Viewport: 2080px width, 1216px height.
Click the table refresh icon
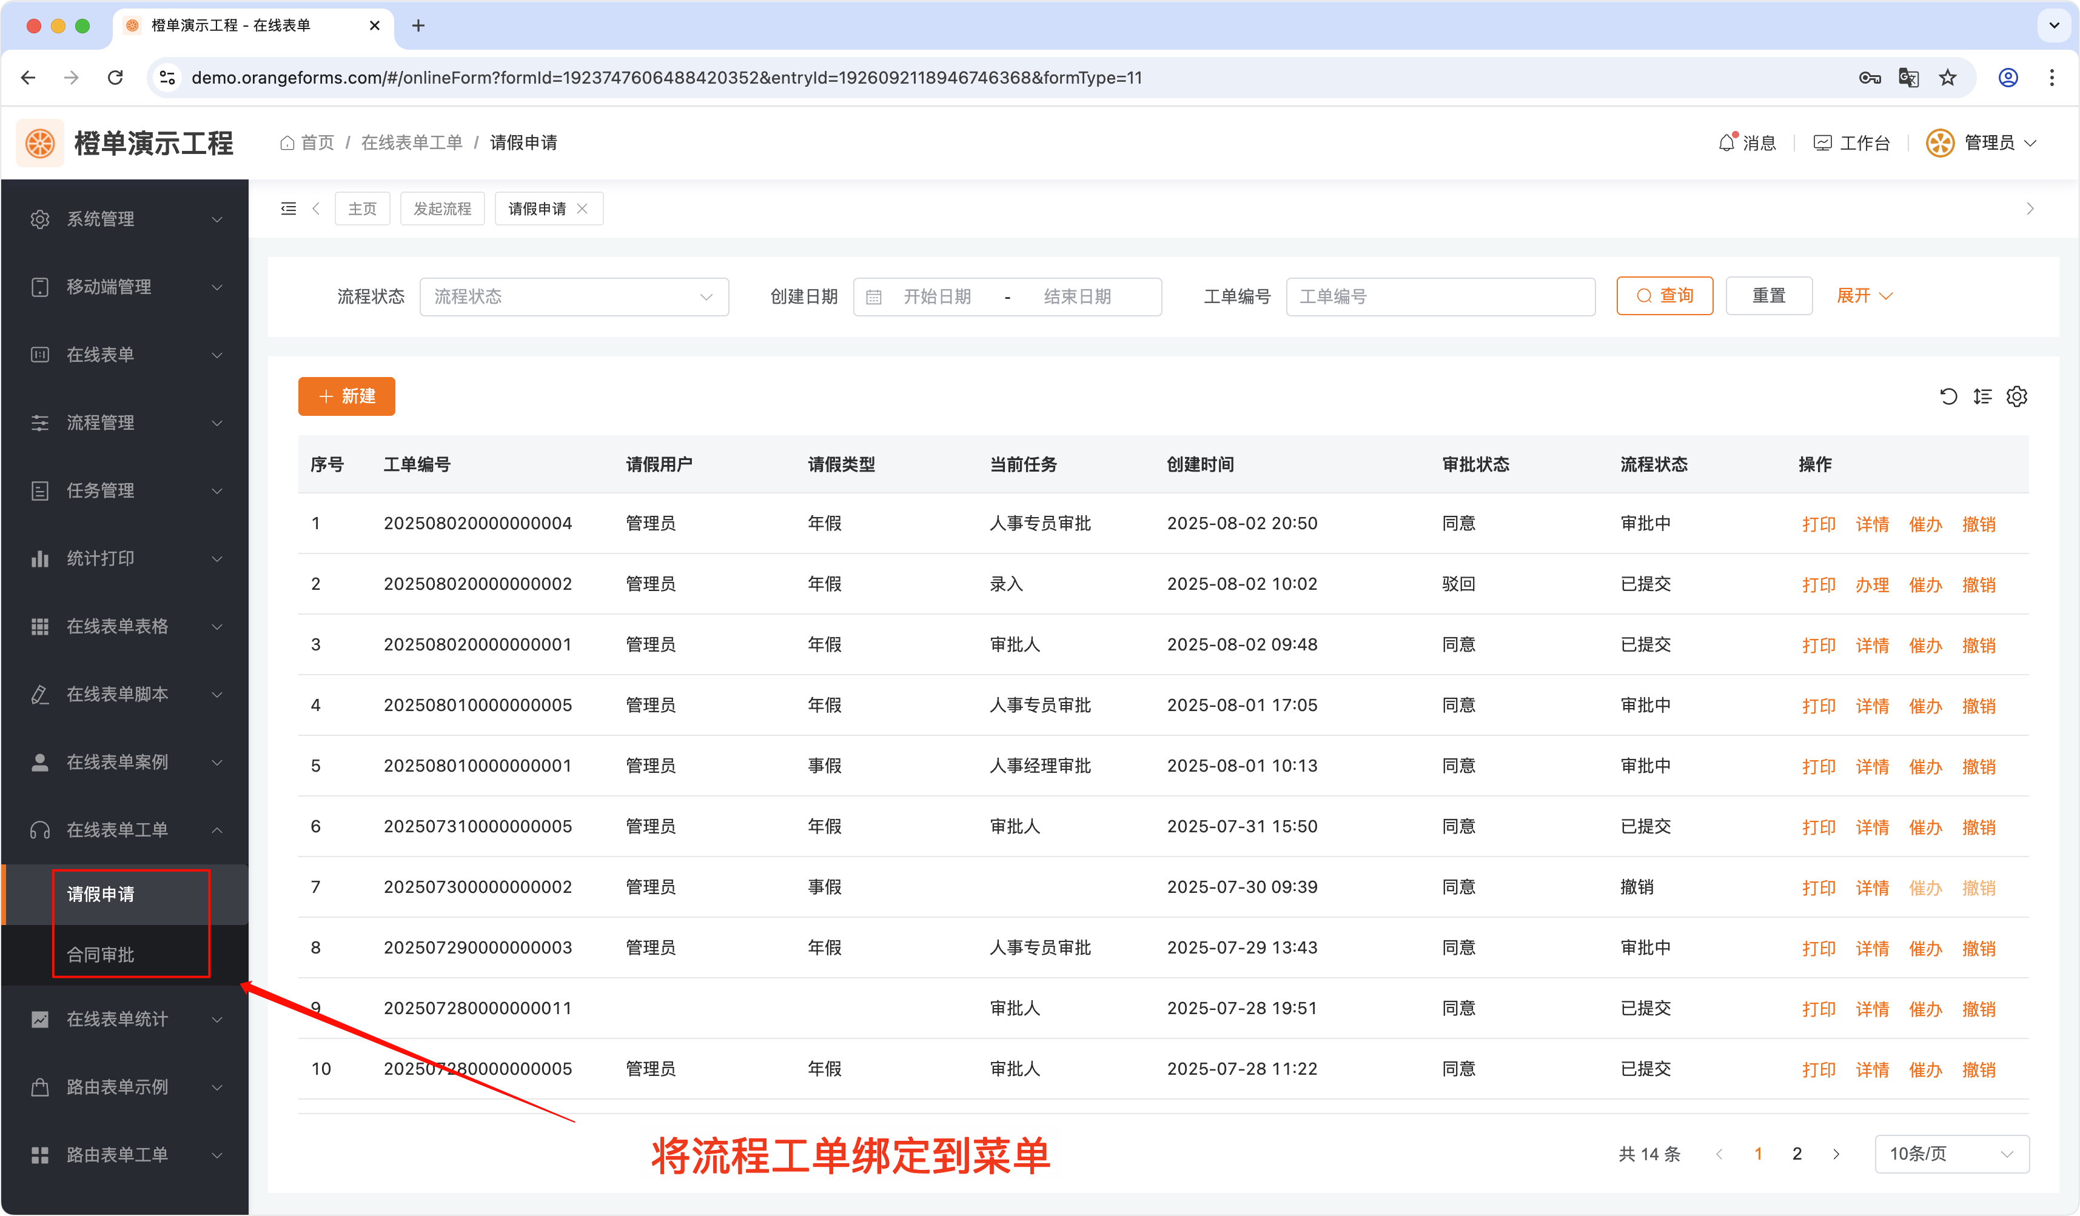[1948, 397]
